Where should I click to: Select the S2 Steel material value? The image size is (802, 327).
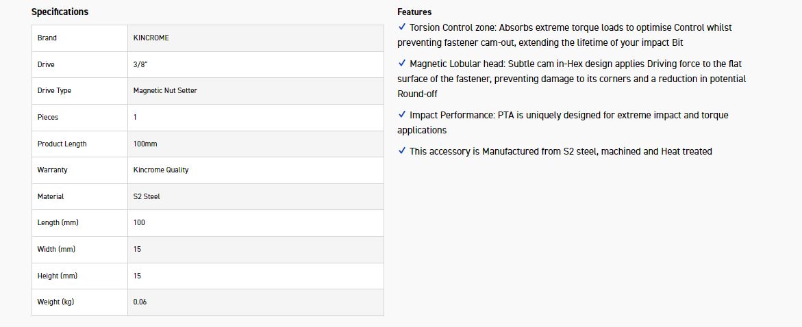(x=147, y=196)
